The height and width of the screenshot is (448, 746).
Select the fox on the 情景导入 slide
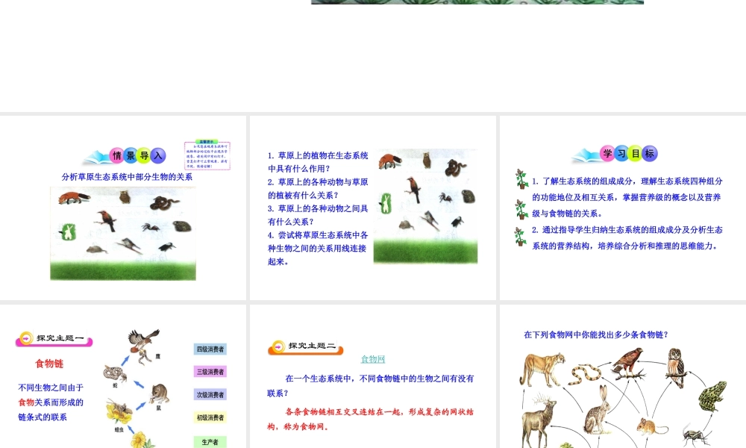click(x=74, y=198)
